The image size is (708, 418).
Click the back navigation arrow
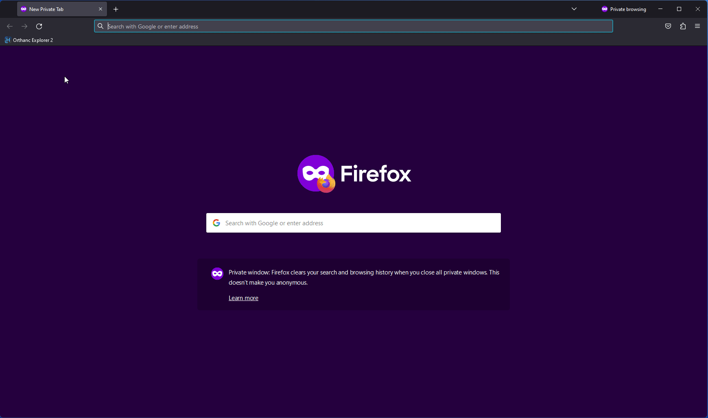pos(10,26)
